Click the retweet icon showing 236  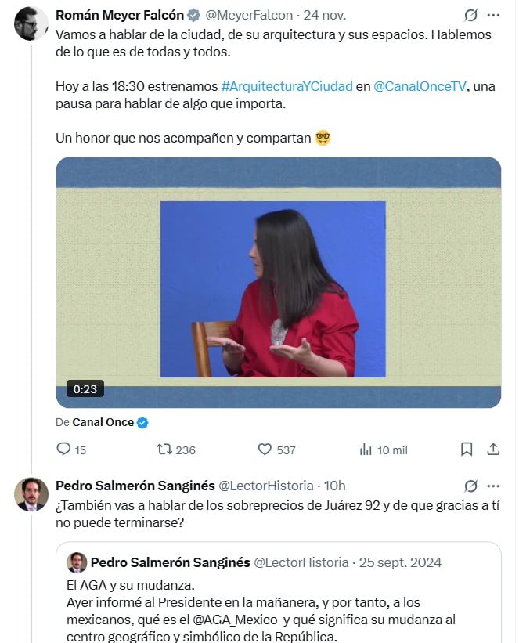164,450
